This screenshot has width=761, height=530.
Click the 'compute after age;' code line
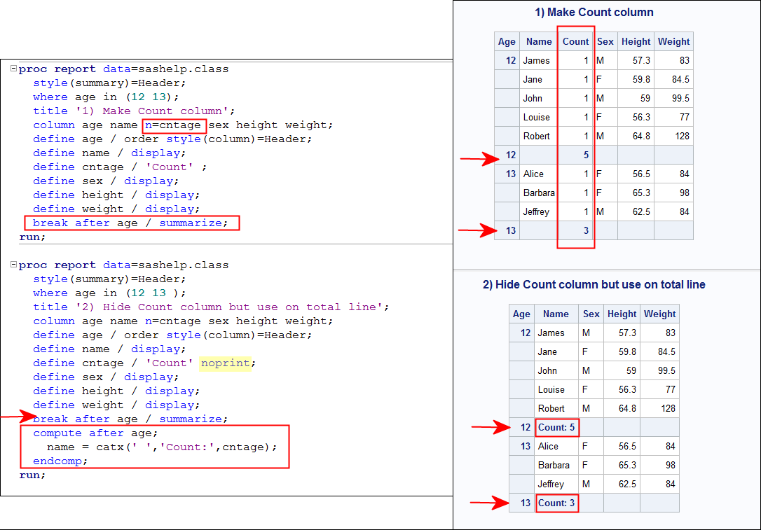coord(95,433)
